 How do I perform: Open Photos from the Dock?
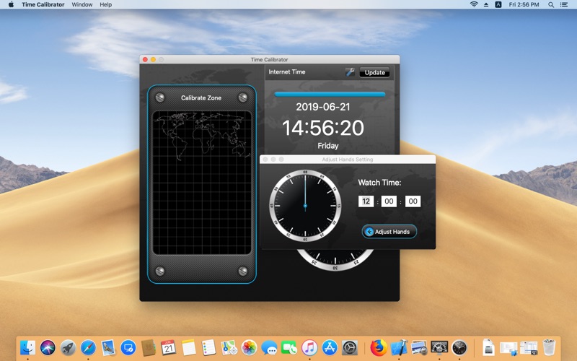[249, 347]
